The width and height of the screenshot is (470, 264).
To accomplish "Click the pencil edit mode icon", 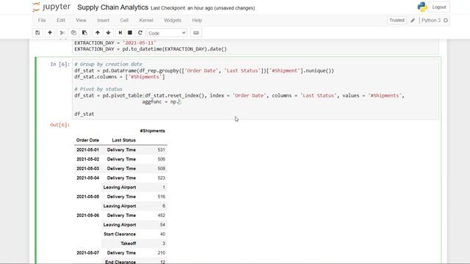I will click(413, 21).
